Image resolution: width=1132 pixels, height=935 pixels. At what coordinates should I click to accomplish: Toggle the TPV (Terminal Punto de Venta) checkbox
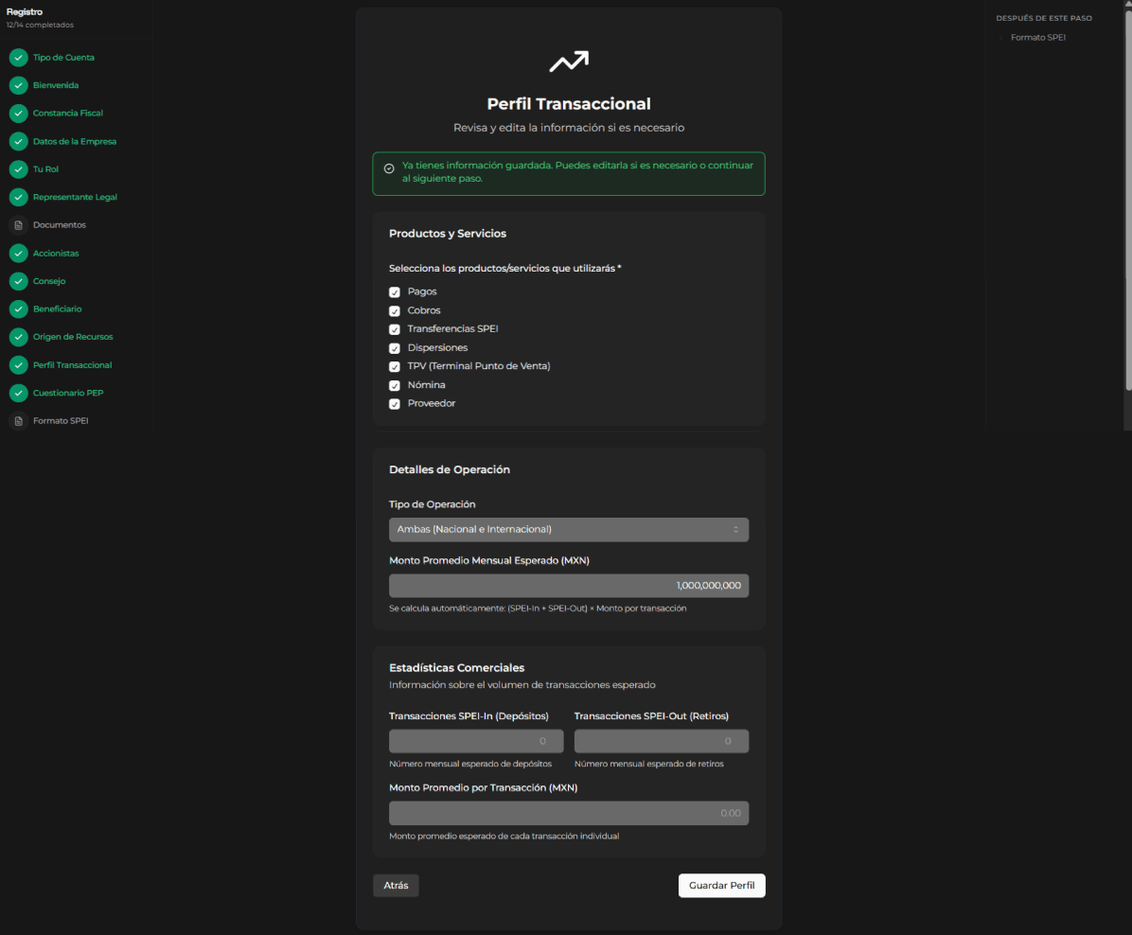coord(394,367)
